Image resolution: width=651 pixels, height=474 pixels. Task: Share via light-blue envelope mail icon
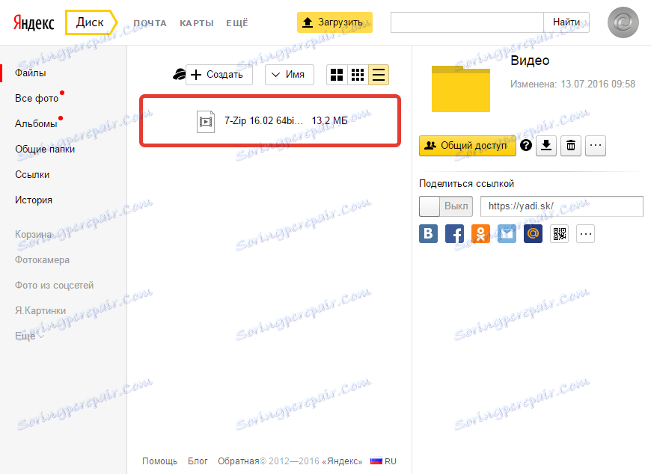pos(507,234)
